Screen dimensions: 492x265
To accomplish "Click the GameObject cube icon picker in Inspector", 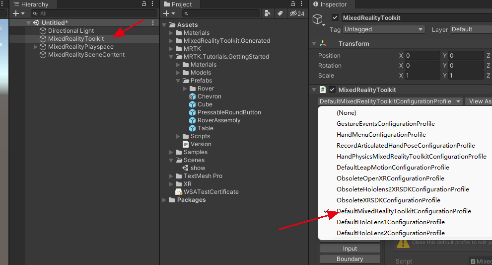I will pos(319,20).
